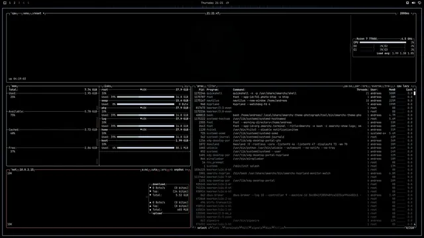The width and height of the screenshot is (424, 238).
Task: Click the process list scrollbar up arrow
Action: [415, 89]
